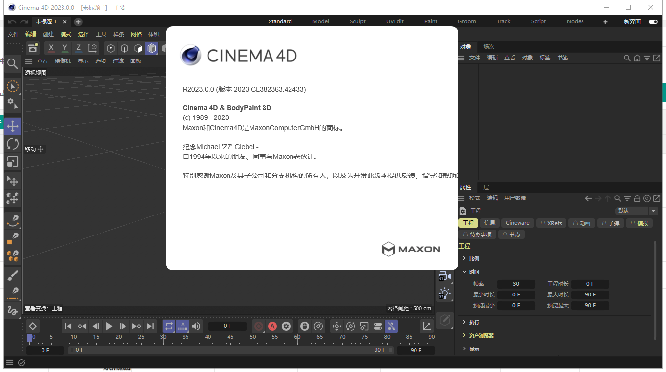Click the Cineware button in attributes

click(x=517, y=223)
